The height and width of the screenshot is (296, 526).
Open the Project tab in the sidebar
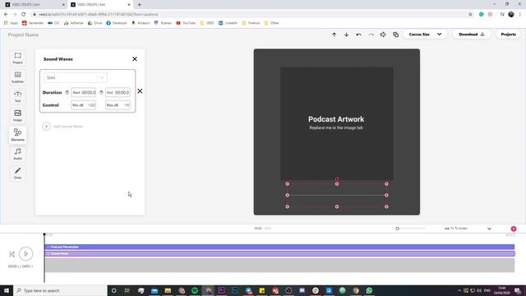click(x=18, y=58)
